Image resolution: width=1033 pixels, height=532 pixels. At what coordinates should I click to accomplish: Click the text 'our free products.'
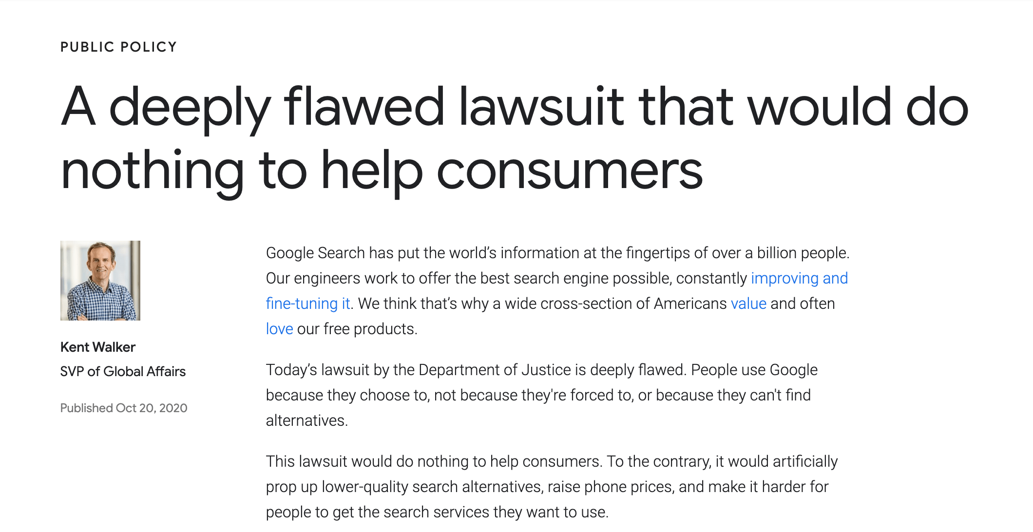357,329
